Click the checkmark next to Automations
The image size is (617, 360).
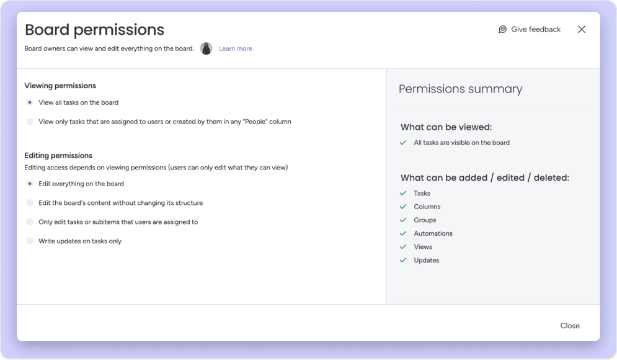pyautogui.click(x=404, y=233)
